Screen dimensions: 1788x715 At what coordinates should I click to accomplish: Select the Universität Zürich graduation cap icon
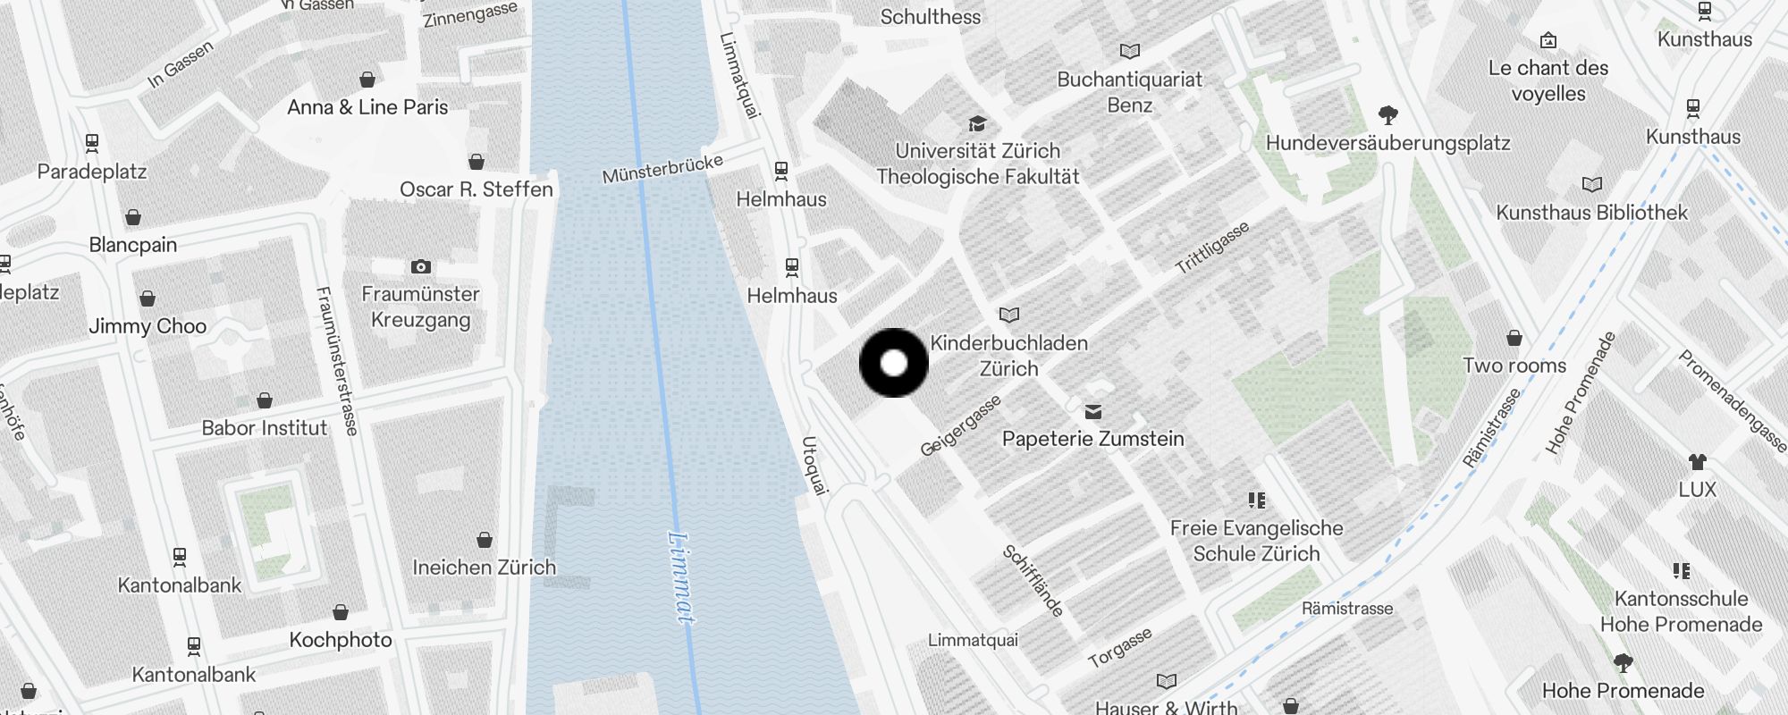tap(978, 123)
